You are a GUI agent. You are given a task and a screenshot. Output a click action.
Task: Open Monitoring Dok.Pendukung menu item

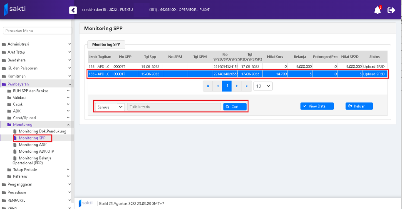[42, 131]
